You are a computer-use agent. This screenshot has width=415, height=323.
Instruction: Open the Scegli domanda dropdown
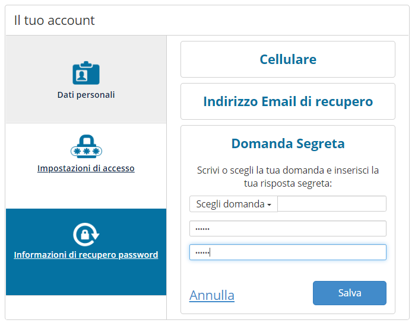233,204
